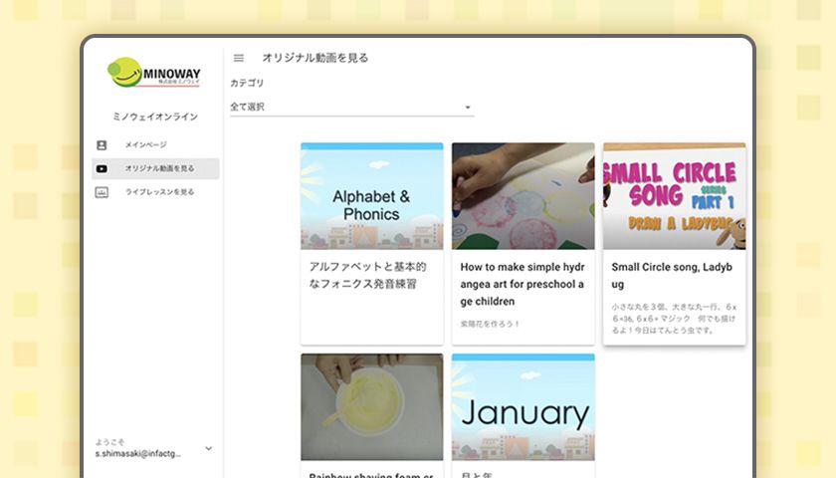Image resolution: width=836 pixels, height=478 pixels.
Task: Expand the user account chevron
Action: pos(208,449)
